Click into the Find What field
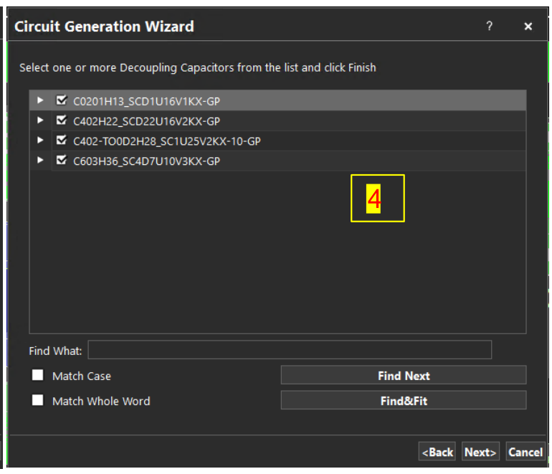The width and height of the screenshot is (552, 474). [290, 350]
